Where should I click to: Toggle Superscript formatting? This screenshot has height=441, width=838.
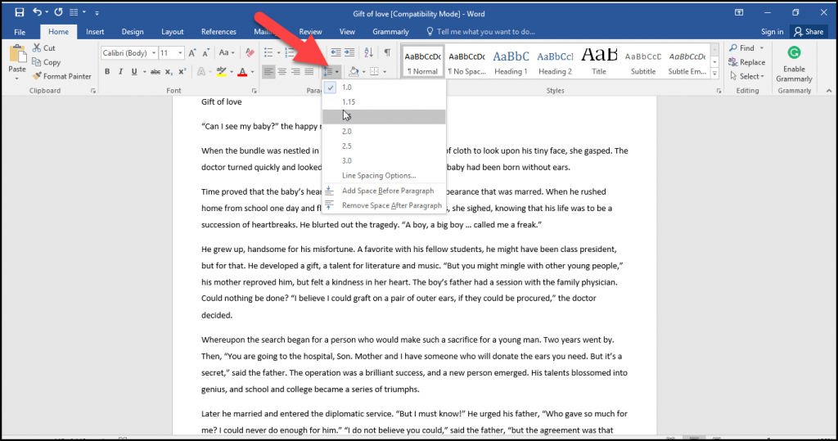[182, 72]
